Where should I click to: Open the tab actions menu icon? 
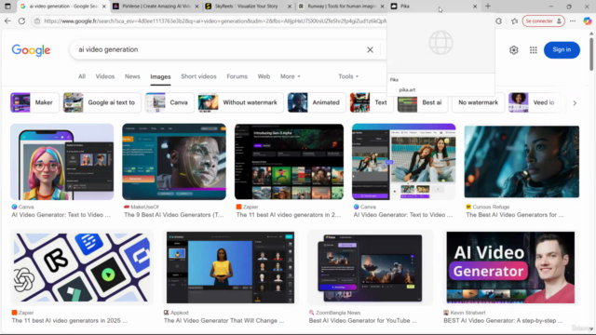(x=7, y=7)
